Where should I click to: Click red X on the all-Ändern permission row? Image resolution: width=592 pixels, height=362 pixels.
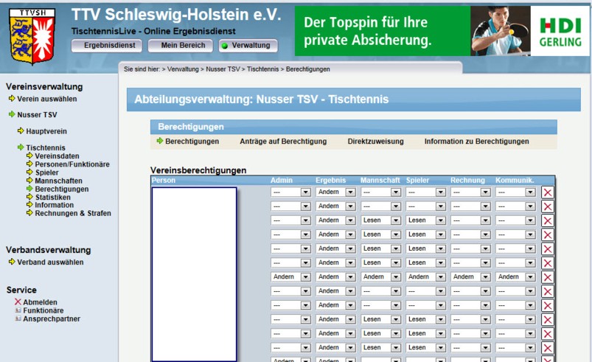click(x=548, y=277)
